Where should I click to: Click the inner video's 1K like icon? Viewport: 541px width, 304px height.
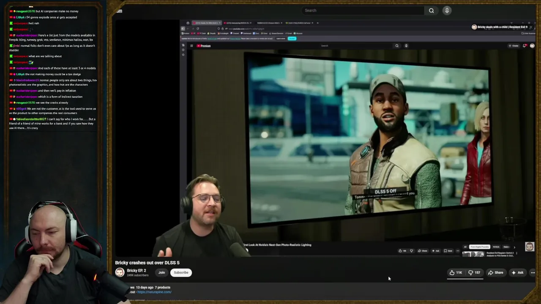point(402,251)
